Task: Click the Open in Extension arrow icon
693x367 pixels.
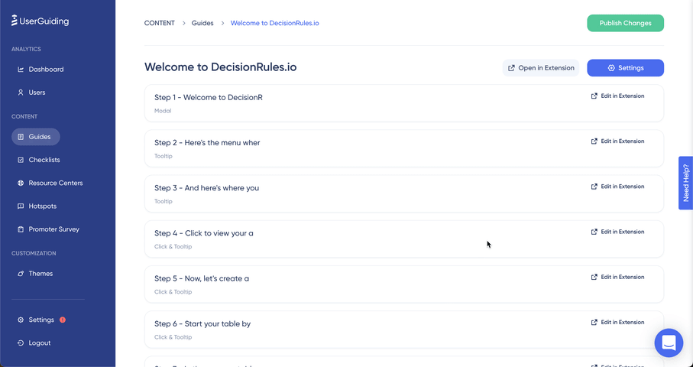Action: pos(511,68)
